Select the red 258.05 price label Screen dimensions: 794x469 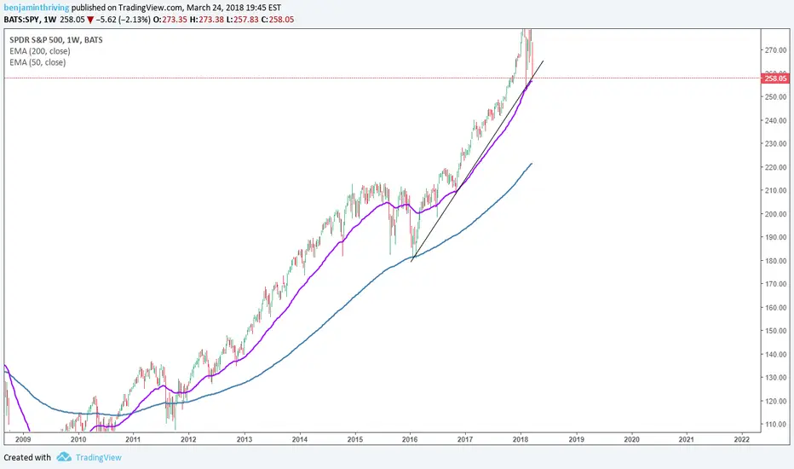(x=775, y=78)
